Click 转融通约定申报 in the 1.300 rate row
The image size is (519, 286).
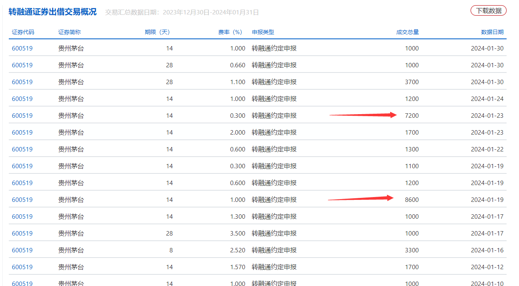coord(274,217)
